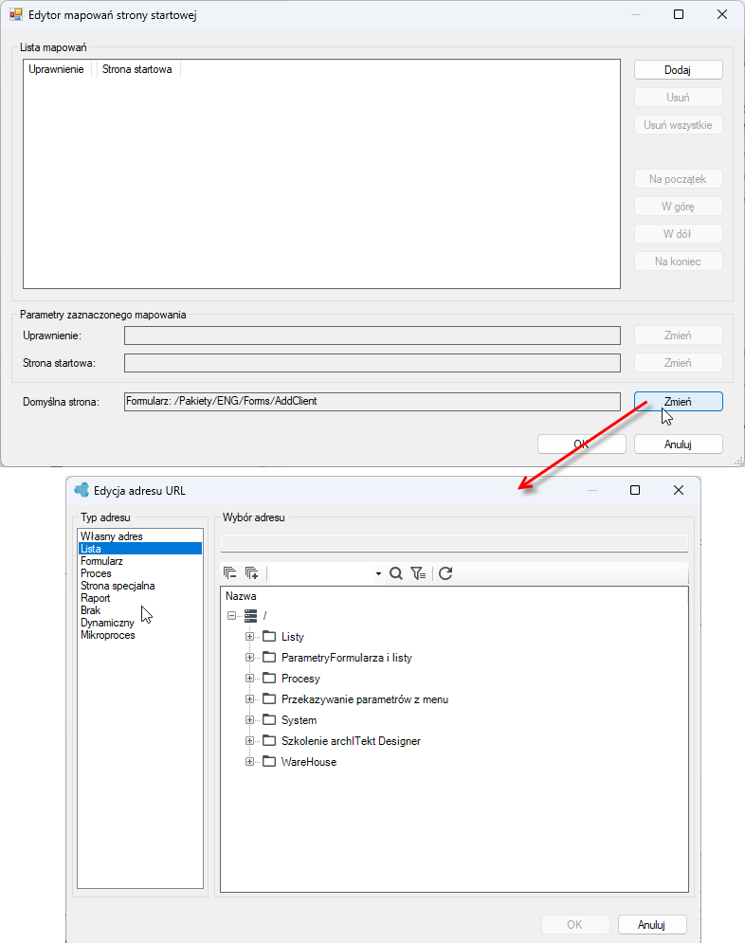Open the search combo box dropdown arrow
This screenshot has width=745, height=943.
[x=378, y=573]
